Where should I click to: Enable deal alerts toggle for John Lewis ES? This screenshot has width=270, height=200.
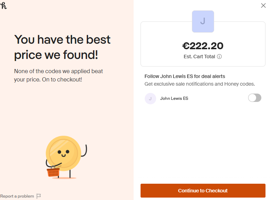click(x=254, y=98)
